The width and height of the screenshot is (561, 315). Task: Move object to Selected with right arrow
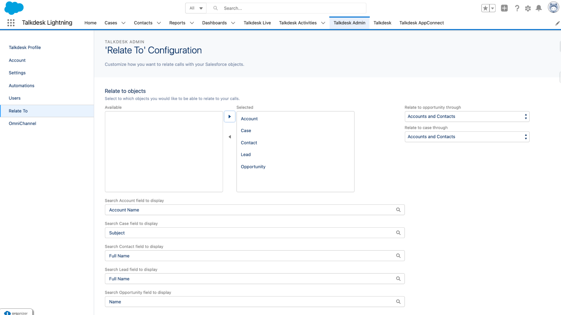(230, 117)
